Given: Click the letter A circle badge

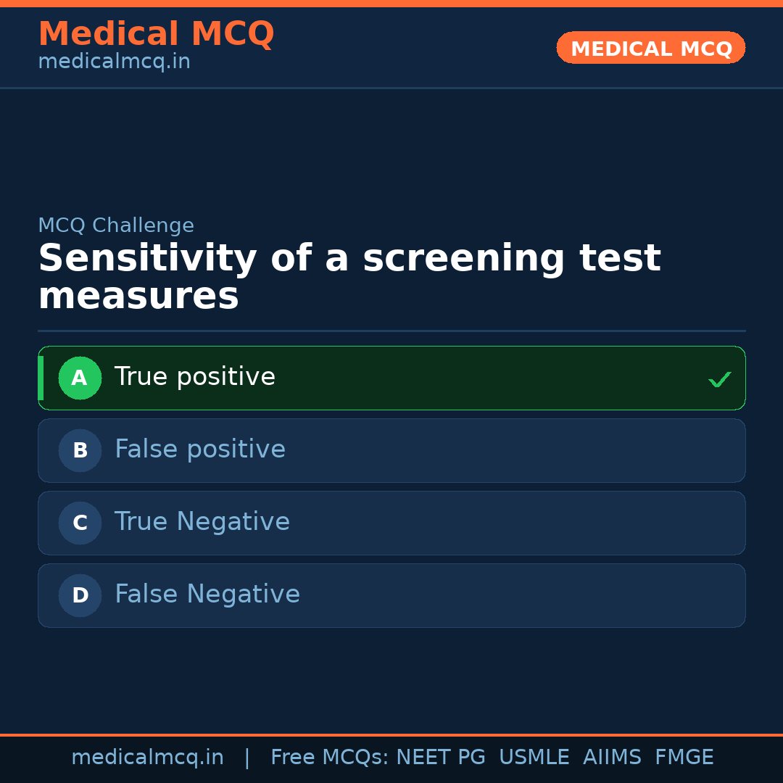Looking at the screenshot, I should [x=80, y=378].
